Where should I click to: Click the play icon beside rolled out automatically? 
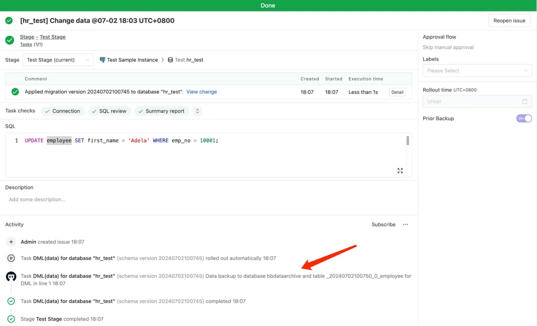[x=11, y=258]
